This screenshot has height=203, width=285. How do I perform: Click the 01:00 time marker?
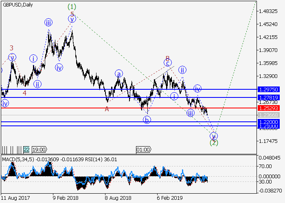pos(143,149)
